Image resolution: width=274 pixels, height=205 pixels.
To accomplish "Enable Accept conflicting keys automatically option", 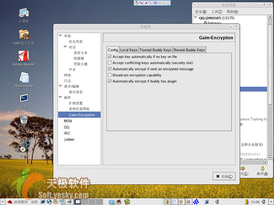I will pos(110,62).
